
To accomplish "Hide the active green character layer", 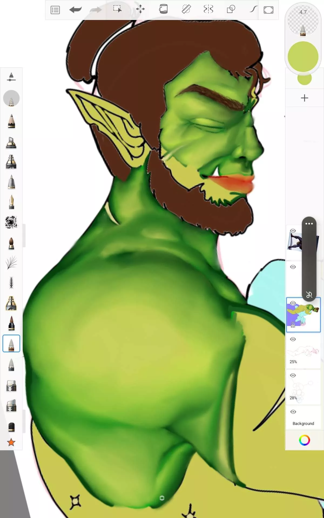I will click(293, 303).
